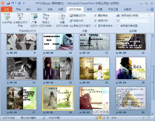The width and height of the screenshot is (155, 121).
Task: Select slide 15 thumbnail
Action: tap(95, 68)
